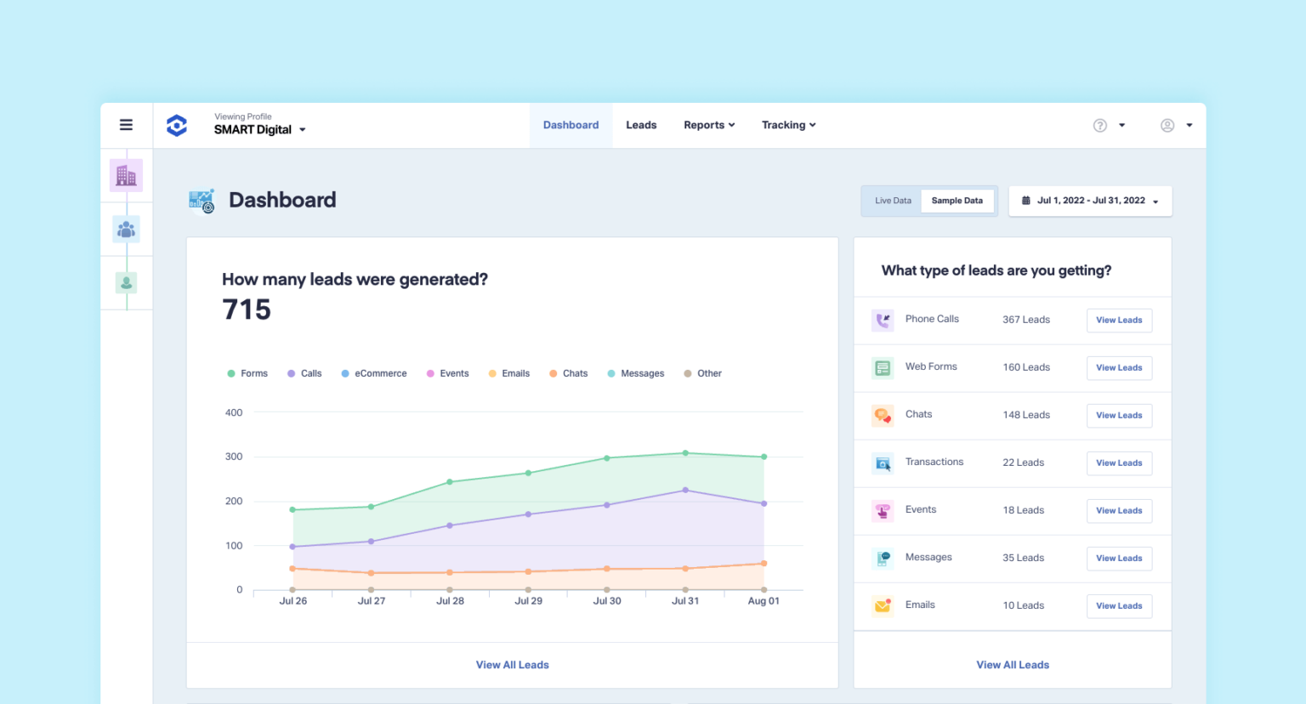Image resolution: width=1306 pixels, height=704 pixels.
Task: Switch to the Leads tab
Action: tap(641, 124)
